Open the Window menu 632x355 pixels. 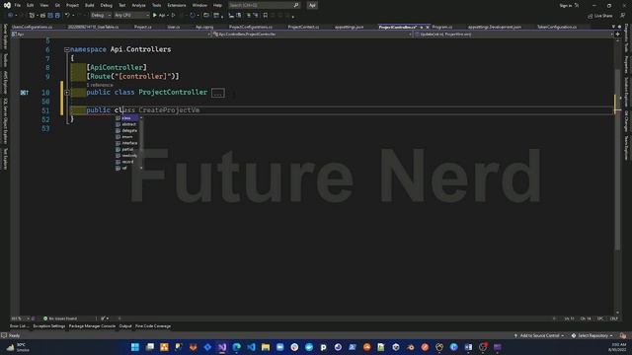click(199, 5)
